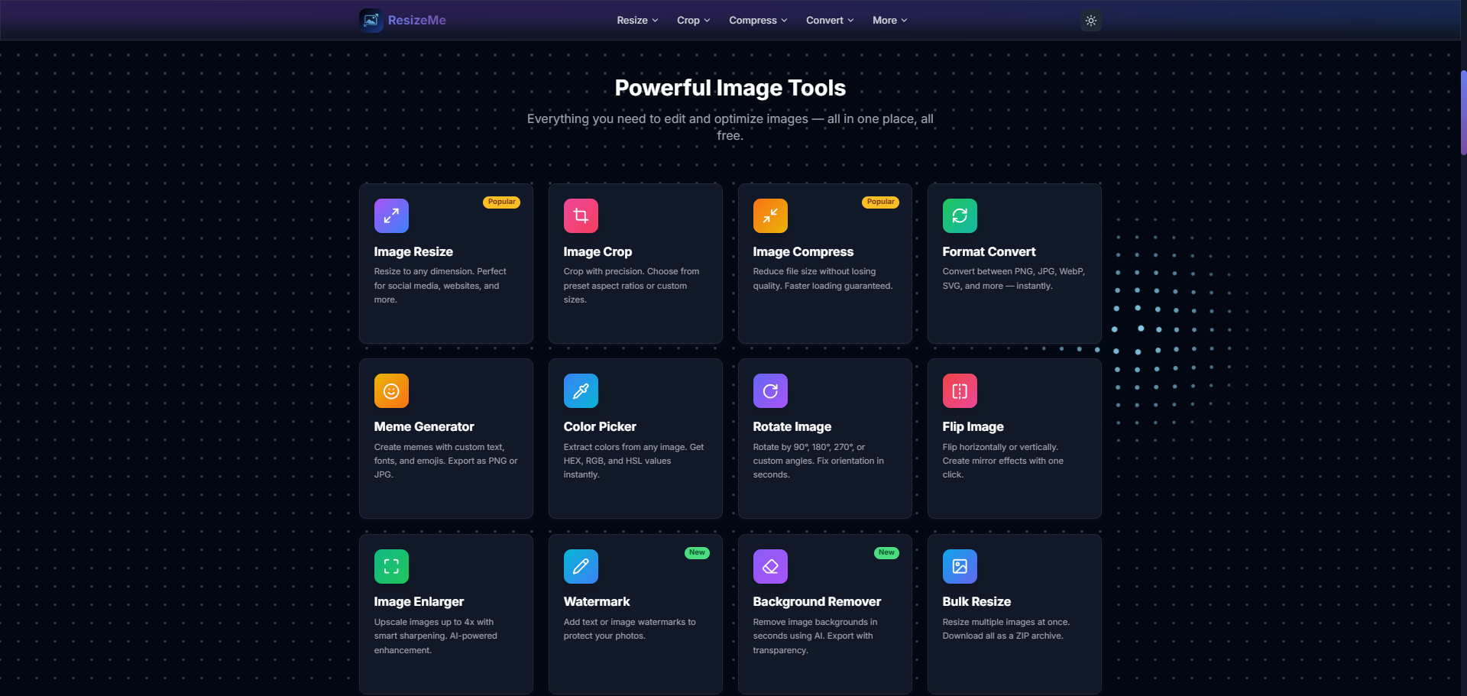
Task: Open the Color Picker tool title
Action: (600, 427)
